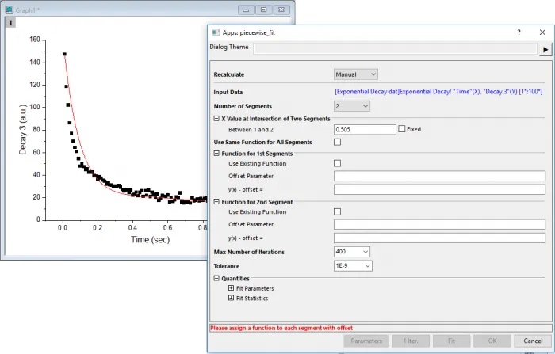Image resolution: width=555 pixels, height=354 pixels.
Task: Enable Use Same Function for All Segments
Action: click(x=337, y=142)
